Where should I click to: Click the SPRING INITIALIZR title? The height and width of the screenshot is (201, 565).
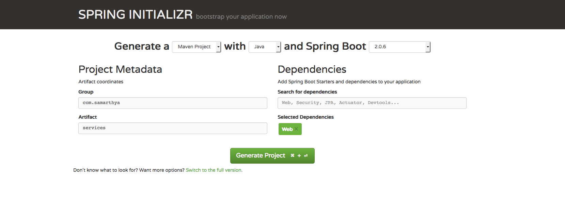[136, 15]
